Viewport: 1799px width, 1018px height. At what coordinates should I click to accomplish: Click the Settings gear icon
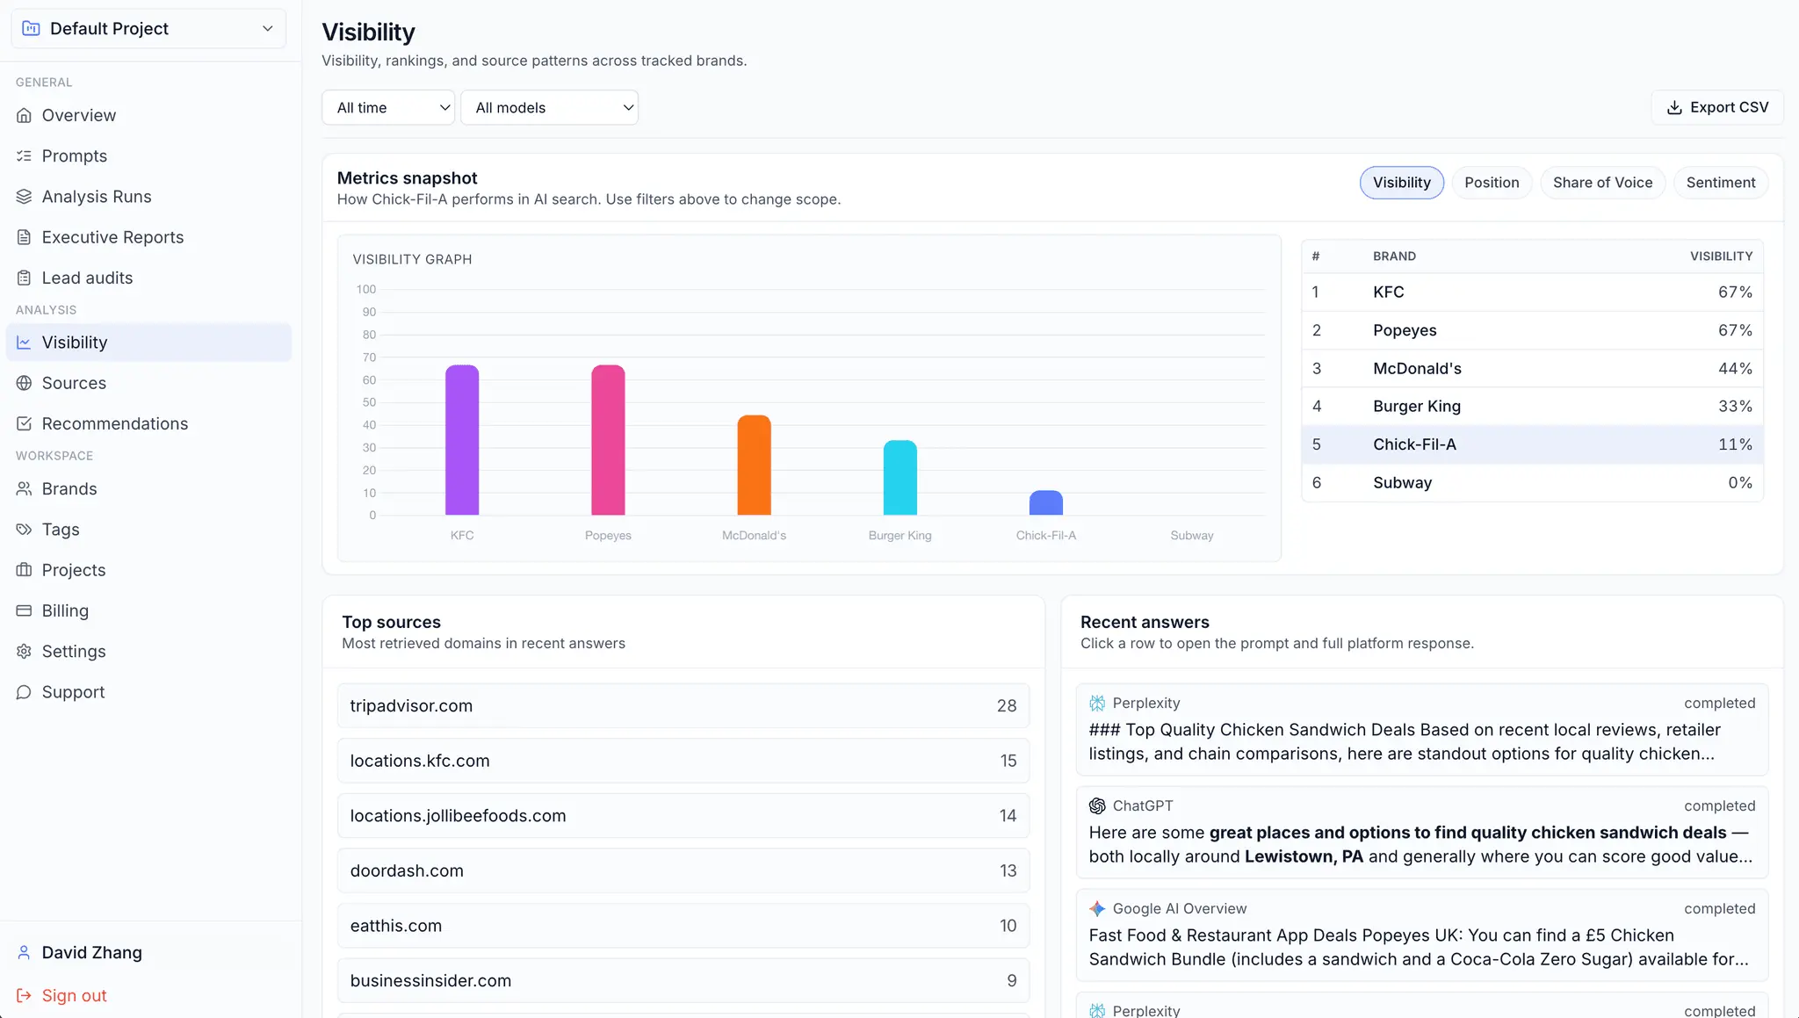coord(24,651)
